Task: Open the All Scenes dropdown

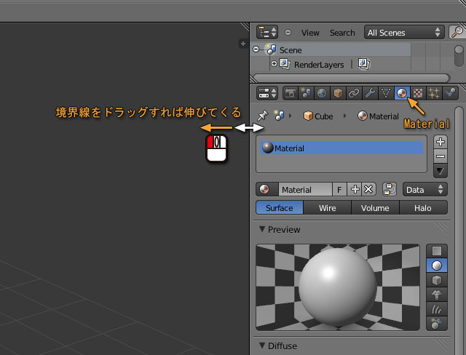Action: coord(404,32)
